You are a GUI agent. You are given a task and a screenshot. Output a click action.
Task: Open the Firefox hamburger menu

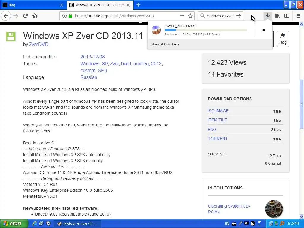(x=298, y=16)
